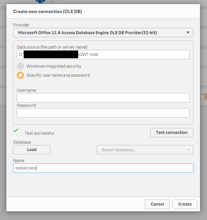Screen dimensions: 207x220
Task: Select Specific user name and password radio
Action: tap(20, 75)
